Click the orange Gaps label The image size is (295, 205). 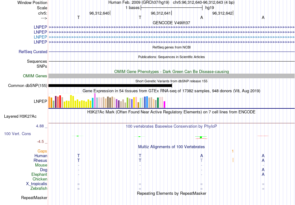point(42,151)
